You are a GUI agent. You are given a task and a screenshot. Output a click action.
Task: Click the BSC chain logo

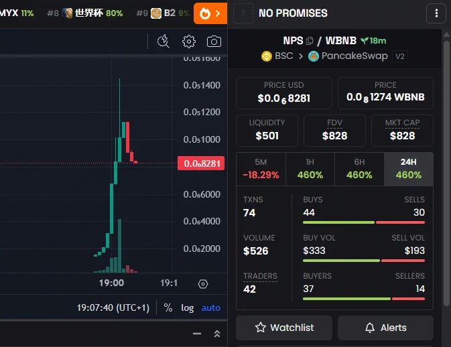point(266,56)
